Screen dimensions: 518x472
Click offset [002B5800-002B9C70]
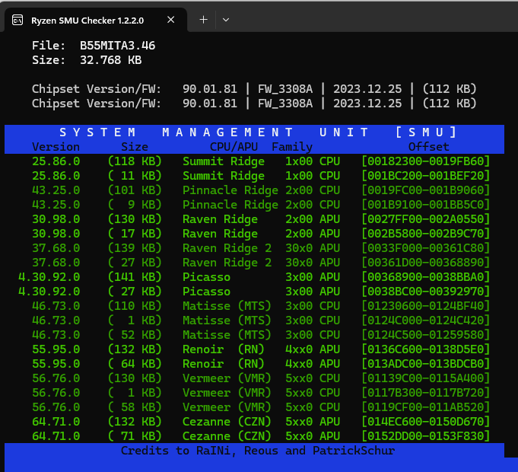pos(425,234)
